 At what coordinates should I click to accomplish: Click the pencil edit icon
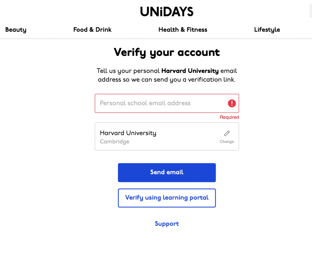(227, 133)
